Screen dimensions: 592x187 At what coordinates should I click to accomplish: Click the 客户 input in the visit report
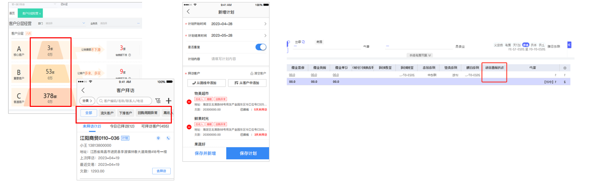pos(327,46)
